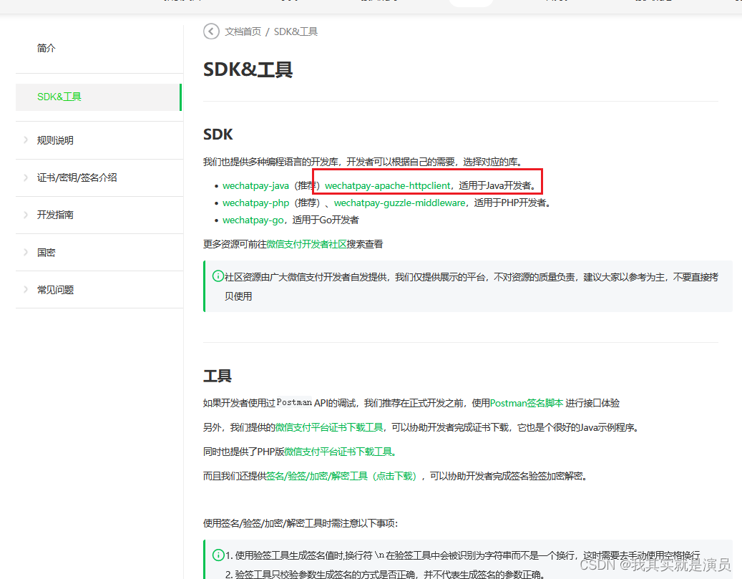Open 微信支付平台证书下载工具 link in Java sentence
Viewport: 742px width, 579px height.
pos(329,427)
